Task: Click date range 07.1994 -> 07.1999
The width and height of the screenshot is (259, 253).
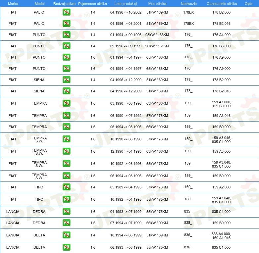Action: coord(126,223)
